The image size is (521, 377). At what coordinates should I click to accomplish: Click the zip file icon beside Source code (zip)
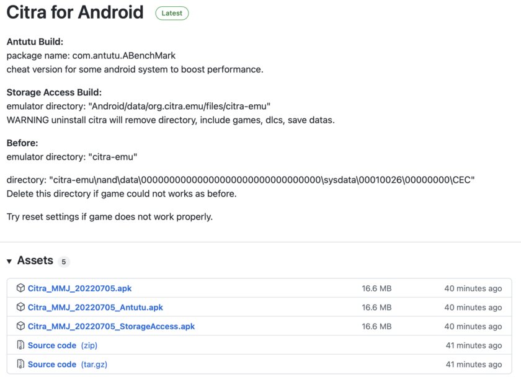(x=20, y=345)
